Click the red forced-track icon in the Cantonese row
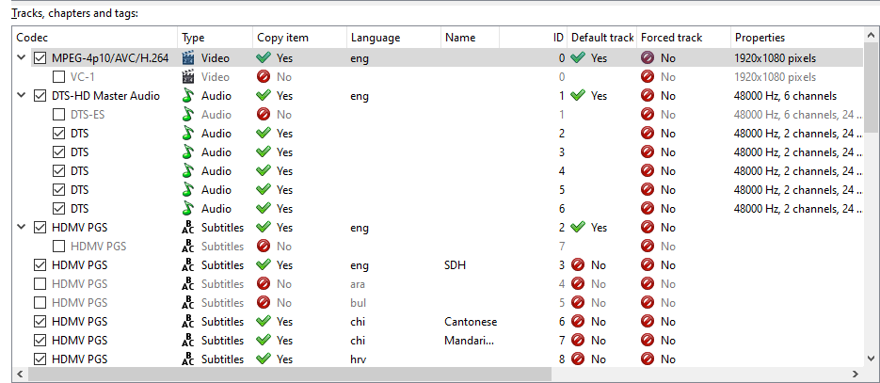The image size is (880, 383). [x=648, y=322]
